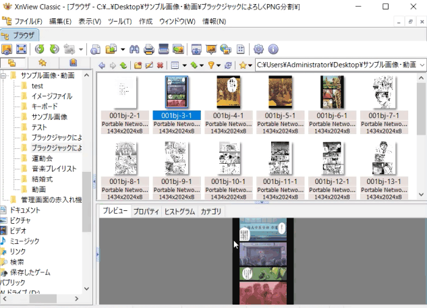Screen dimensions: 427x308
Task: Select the イメージファイル folder
Action: pyautogui.click(x=52, y=96)
